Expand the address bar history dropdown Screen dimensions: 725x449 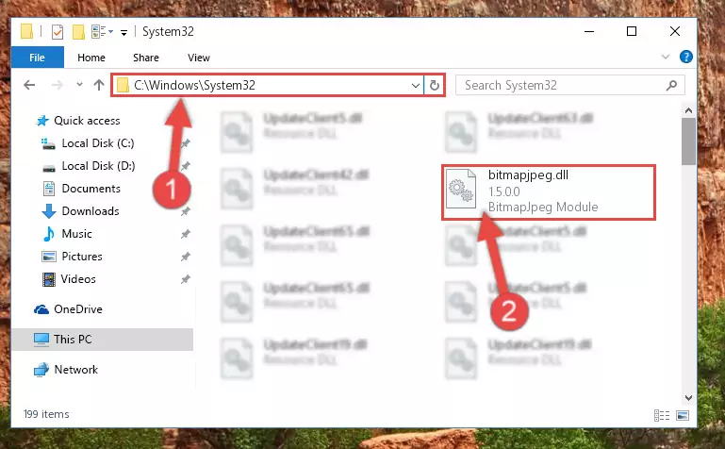[415, 86]
